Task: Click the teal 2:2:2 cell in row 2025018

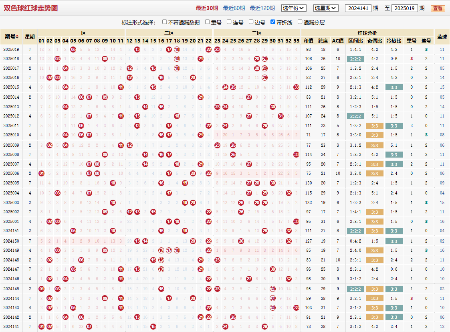Action: tap(355, 59)
